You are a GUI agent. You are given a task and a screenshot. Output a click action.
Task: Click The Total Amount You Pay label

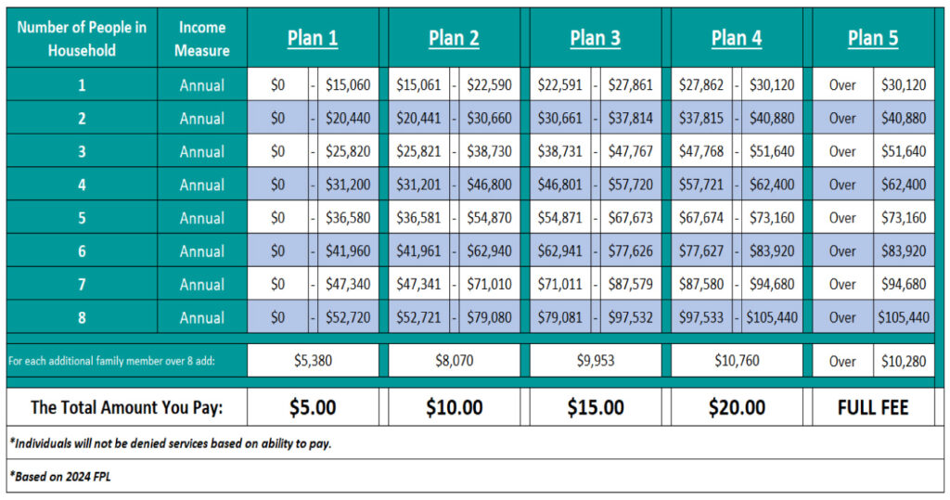[x=126, y=407]
